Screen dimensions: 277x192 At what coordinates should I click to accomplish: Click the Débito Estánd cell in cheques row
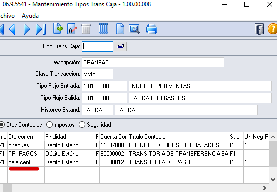[x=69, y=145]
